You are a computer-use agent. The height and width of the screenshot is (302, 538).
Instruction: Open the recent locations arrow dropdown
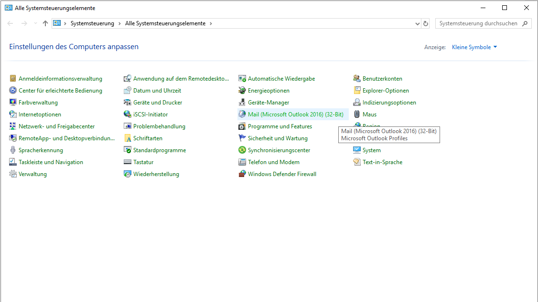tap(35, 23)
